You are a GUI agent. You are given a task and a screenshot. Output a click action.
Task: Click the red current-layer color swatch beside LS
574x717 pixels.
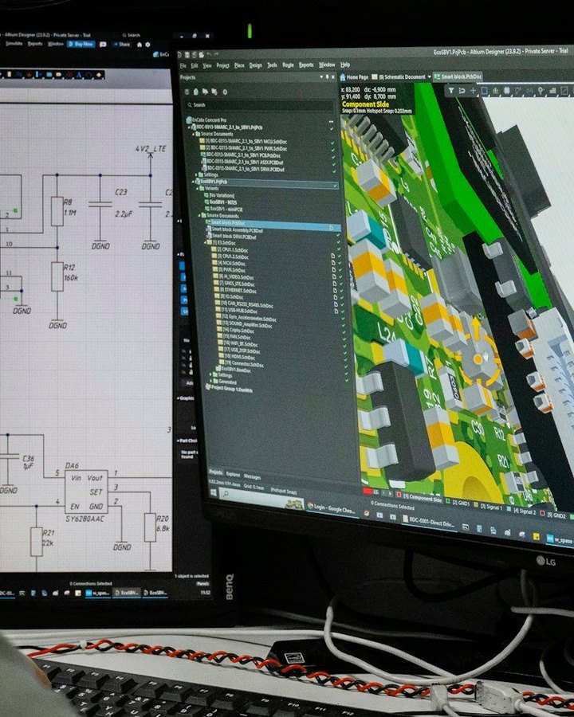coord(367,491)
